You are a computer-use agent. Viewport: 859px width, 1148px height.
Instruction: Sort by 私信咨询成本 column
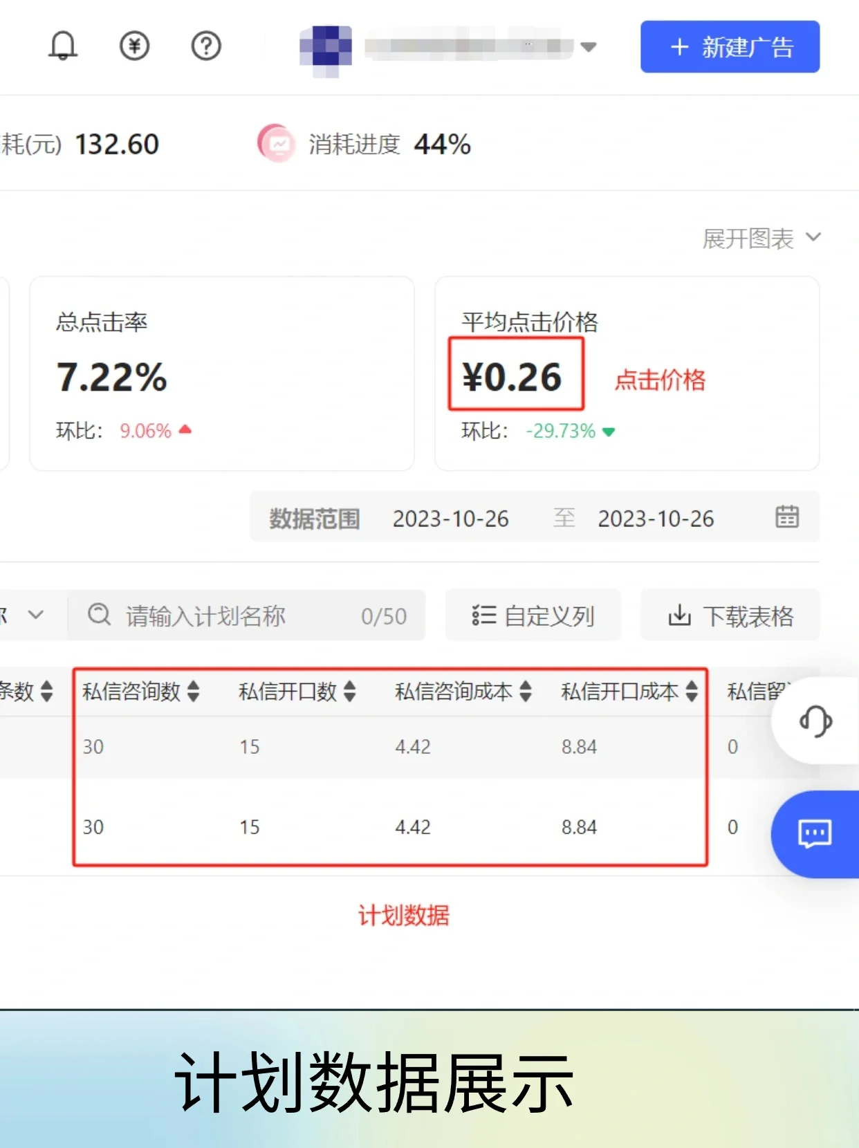pos(526,691)
